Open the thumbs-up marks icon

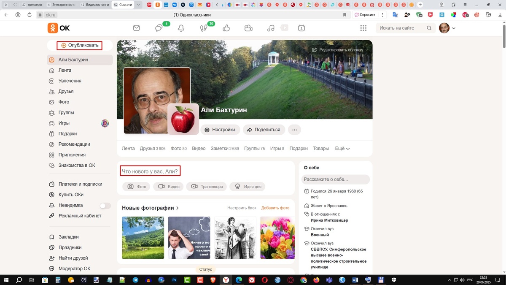coord(226,28)
